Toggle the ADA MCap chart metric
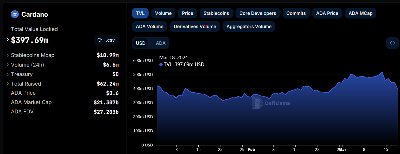 click(360, 13)
